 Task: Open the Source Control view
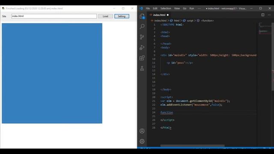click(142, 37)
